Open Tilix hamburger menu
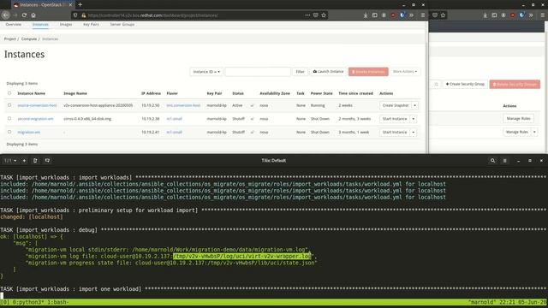Image resolution: width=548 pixels, height=308 pixels. pyautogui.click(x=504, y=160)
